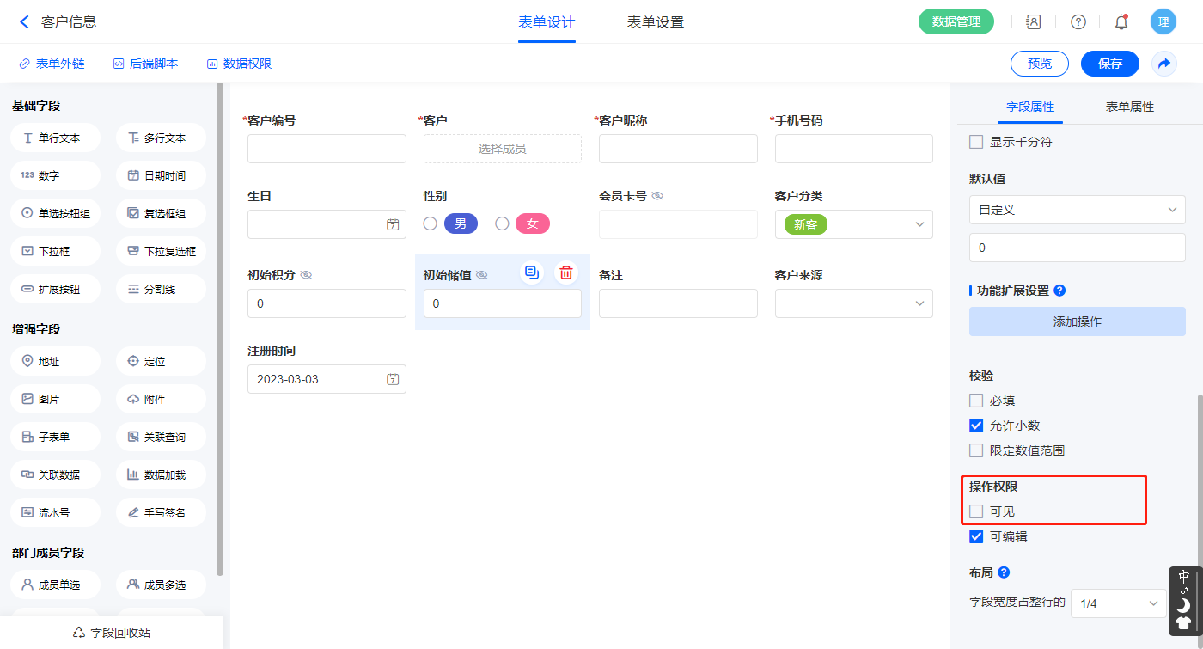The height and width of the screenshot is (649, 1203).
Task: Click the share arrow icon beside 保存
Action: click(x=1163, y=64)
